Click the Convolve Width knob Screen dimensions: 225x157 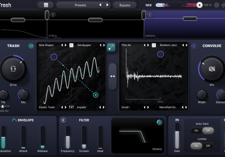[202, 95]
